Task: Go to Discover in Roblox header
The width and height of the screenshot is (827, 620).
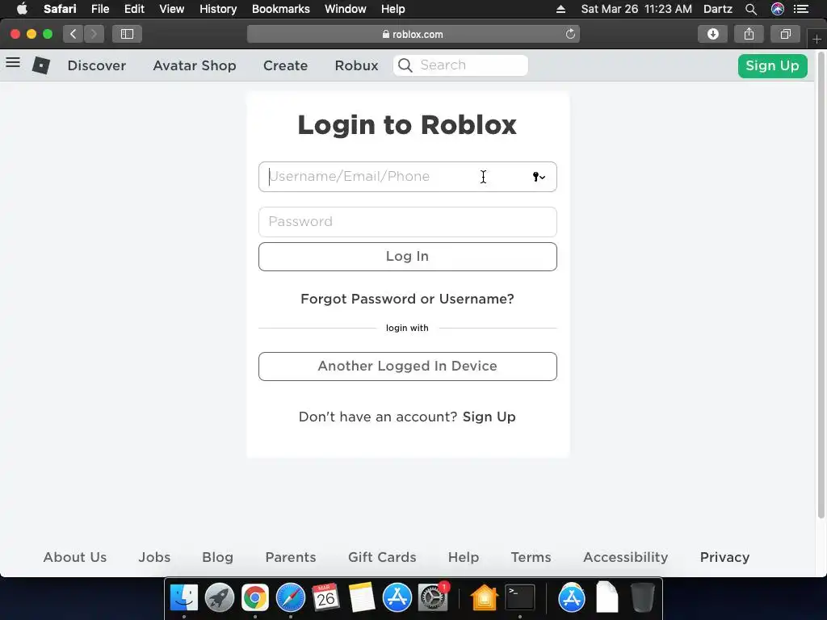Action: pyautogui.click(x=97, y=65)
